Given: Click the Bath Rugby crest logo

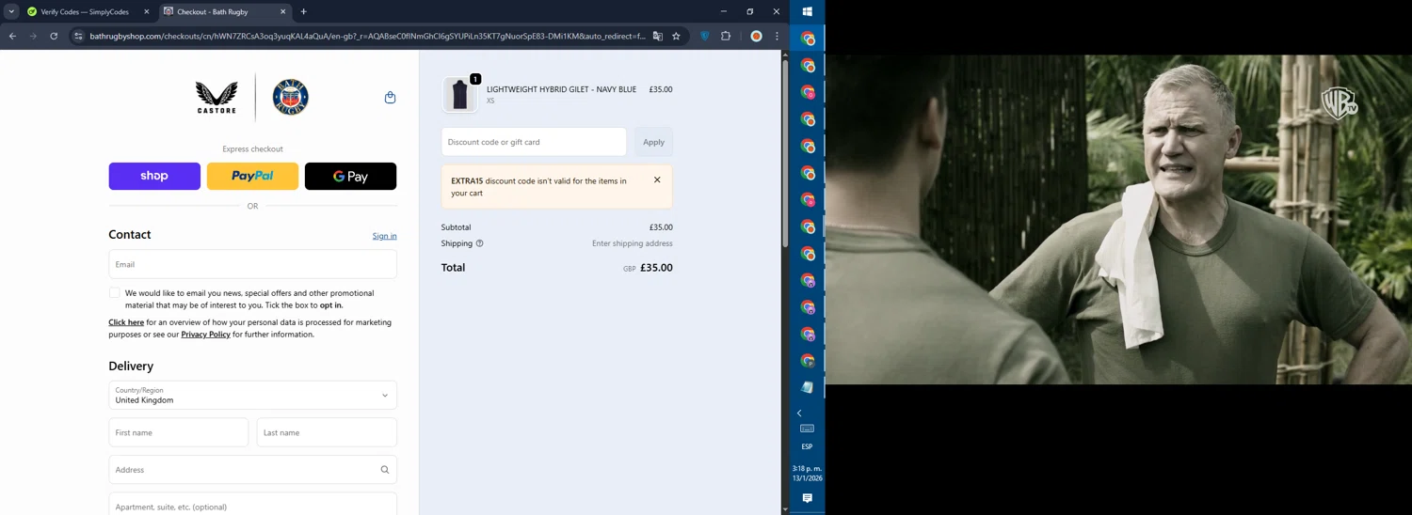Looking at the screenshot, I should (291, 97).
